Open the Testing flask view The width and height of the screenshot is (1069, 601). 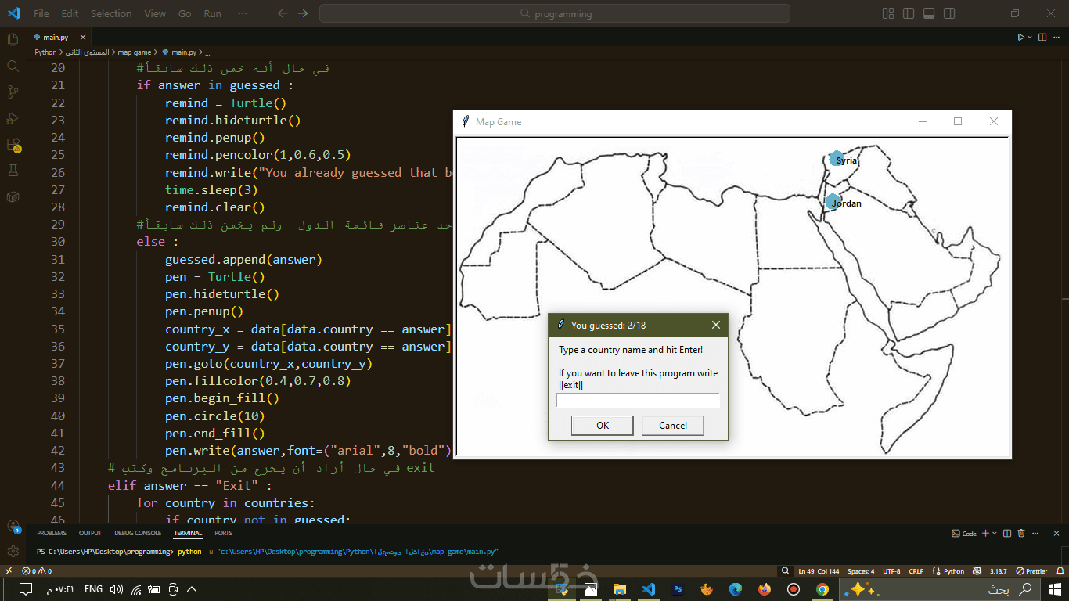point(13,171)
